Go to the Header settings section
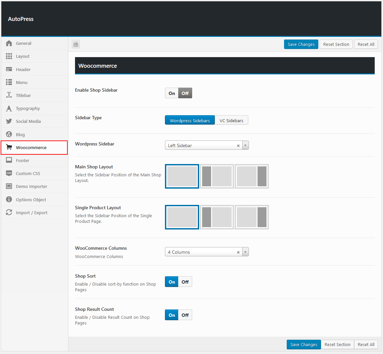Screen dimensions: 383x354 point(35,69)
